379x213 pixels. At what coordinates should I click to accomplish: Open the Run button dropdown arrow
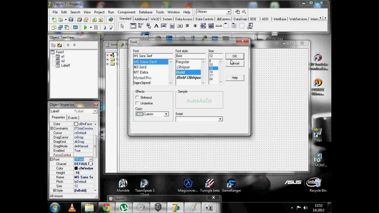[91, 28]
